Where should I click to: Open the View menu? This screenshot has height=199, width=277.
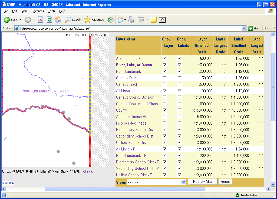[24, 11]
